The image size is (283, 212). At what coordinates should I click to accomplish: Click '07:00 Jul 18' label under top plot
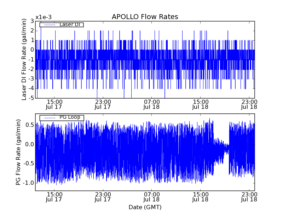click(152, 104)
